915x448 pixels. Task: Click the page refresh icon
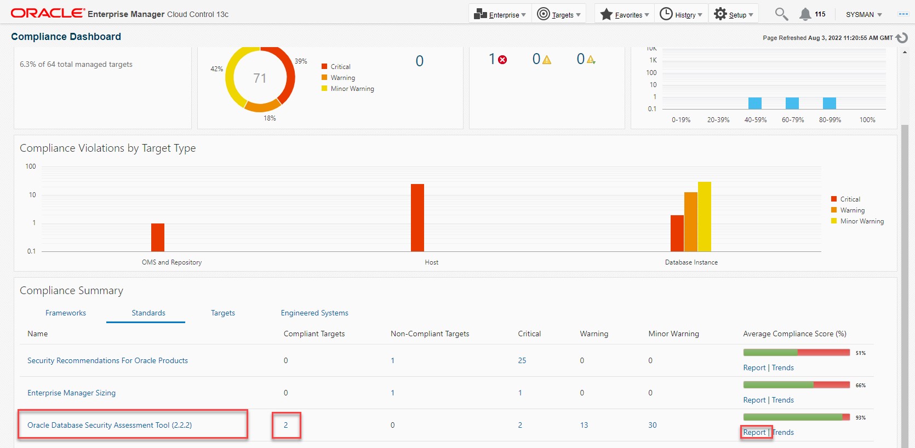pos(902,38)
